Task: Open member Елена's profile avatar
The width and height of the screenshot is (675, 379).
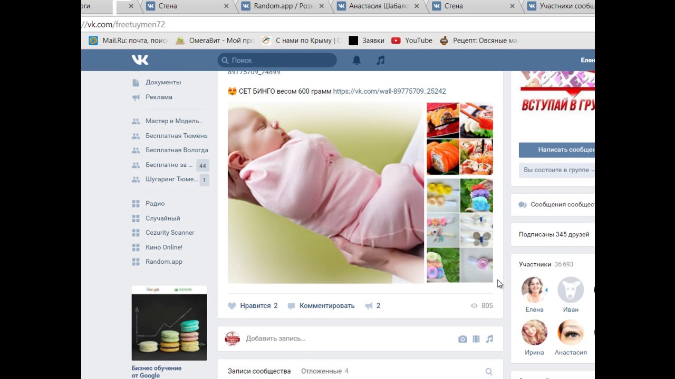Action: [x=534, y=290]
